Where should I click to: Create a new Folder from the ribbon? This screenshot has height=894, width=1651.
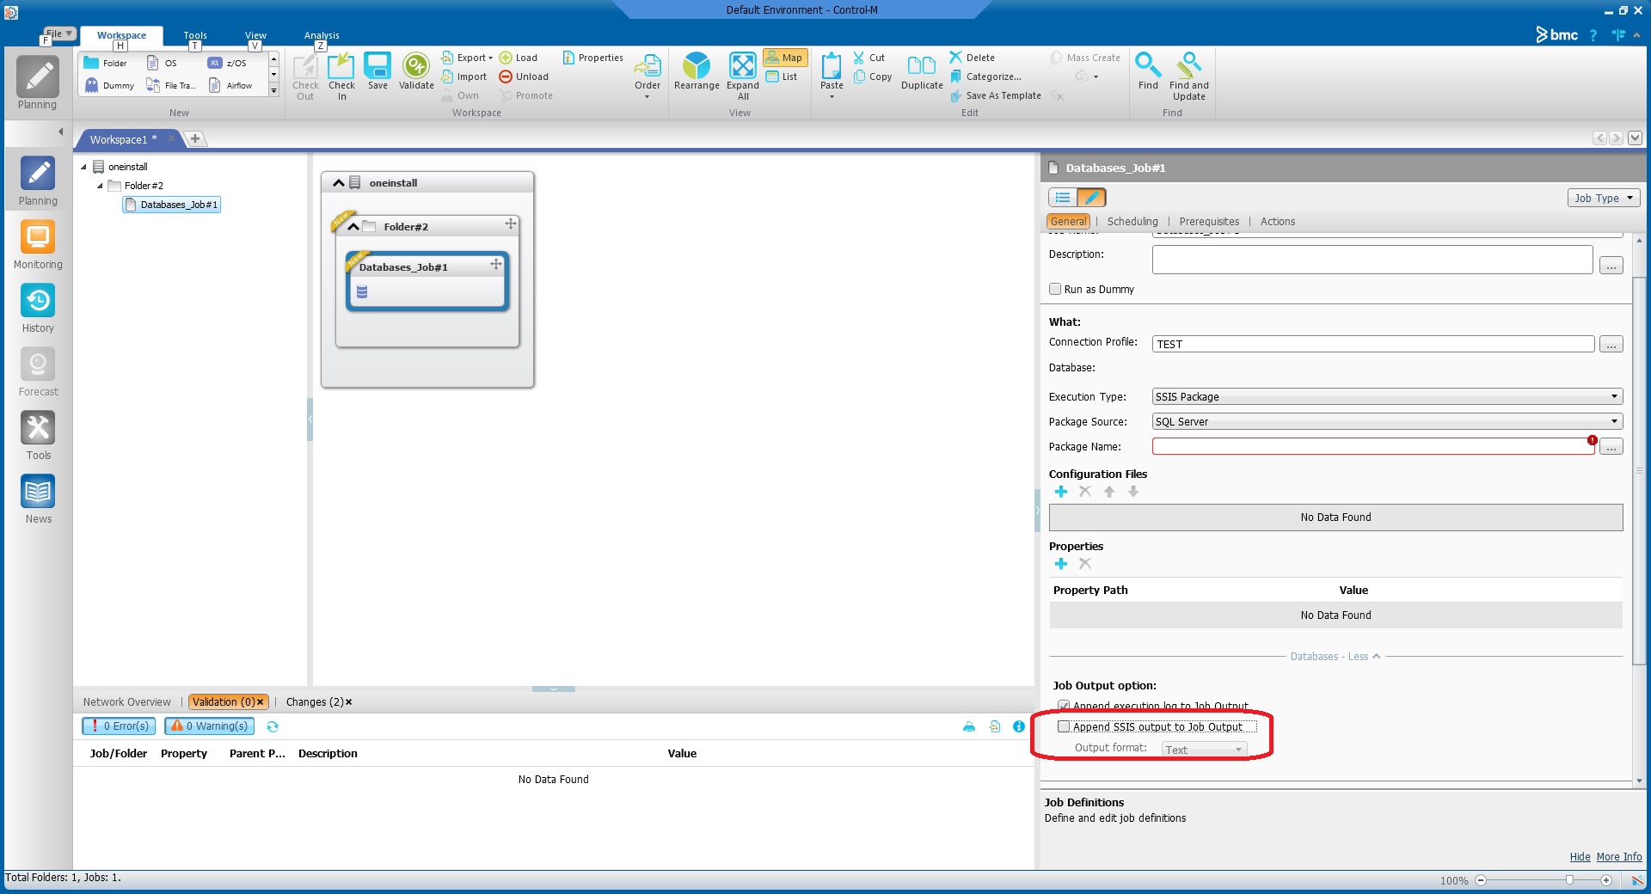(x=106, y=63)
